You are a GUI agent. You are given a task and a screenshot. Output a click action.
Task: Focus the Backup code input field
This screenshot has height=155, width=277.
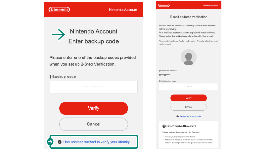[x=94, y=87]
